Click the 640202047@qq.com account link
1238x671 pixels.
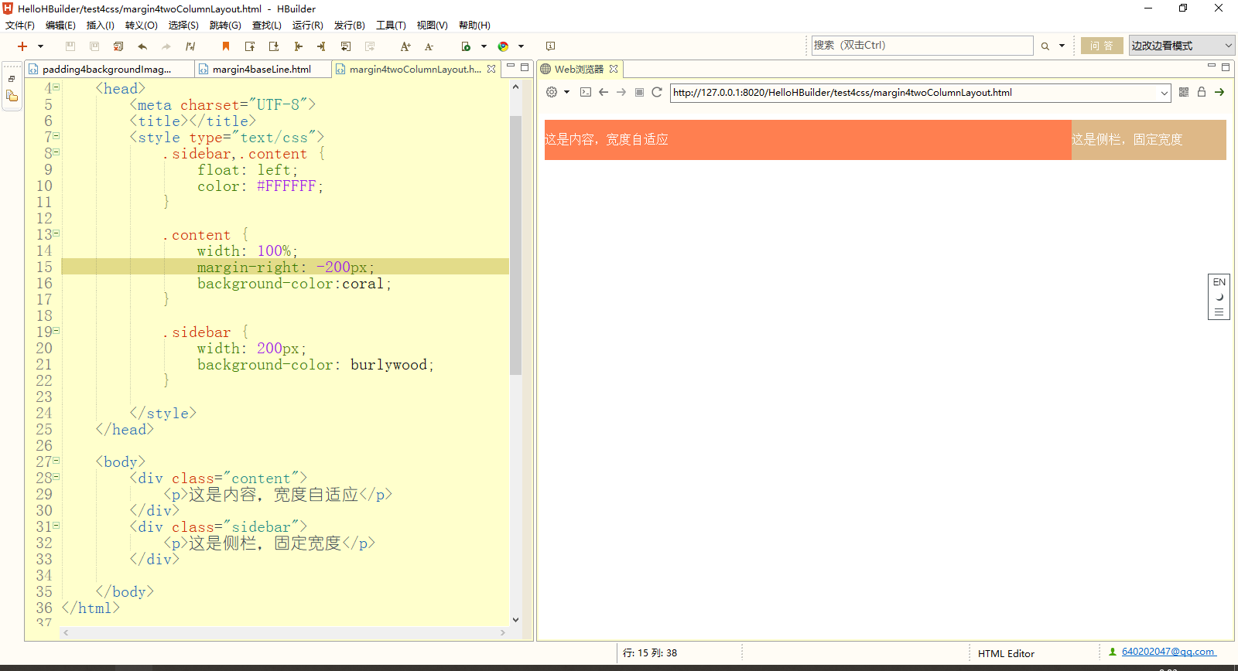tap(1168, 652)
